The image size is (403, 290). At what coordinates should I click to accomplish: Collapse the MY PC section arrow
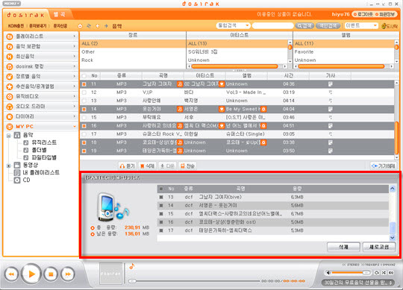pyautogui.click(x=75, y=127)
